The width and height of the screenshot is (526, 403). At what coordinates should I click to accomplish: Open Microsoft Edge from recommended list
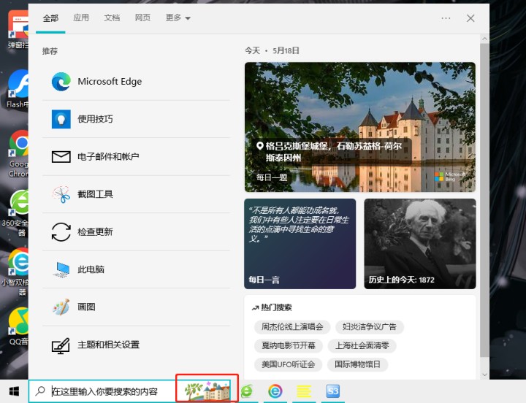click(x=109, y=82)
